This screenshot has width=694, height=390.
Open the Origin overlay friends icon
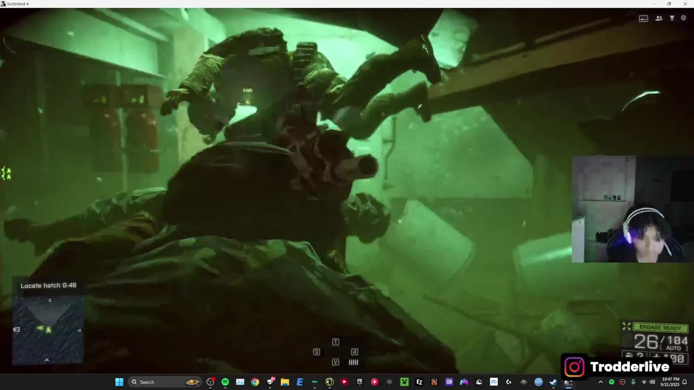coord(659,18)
